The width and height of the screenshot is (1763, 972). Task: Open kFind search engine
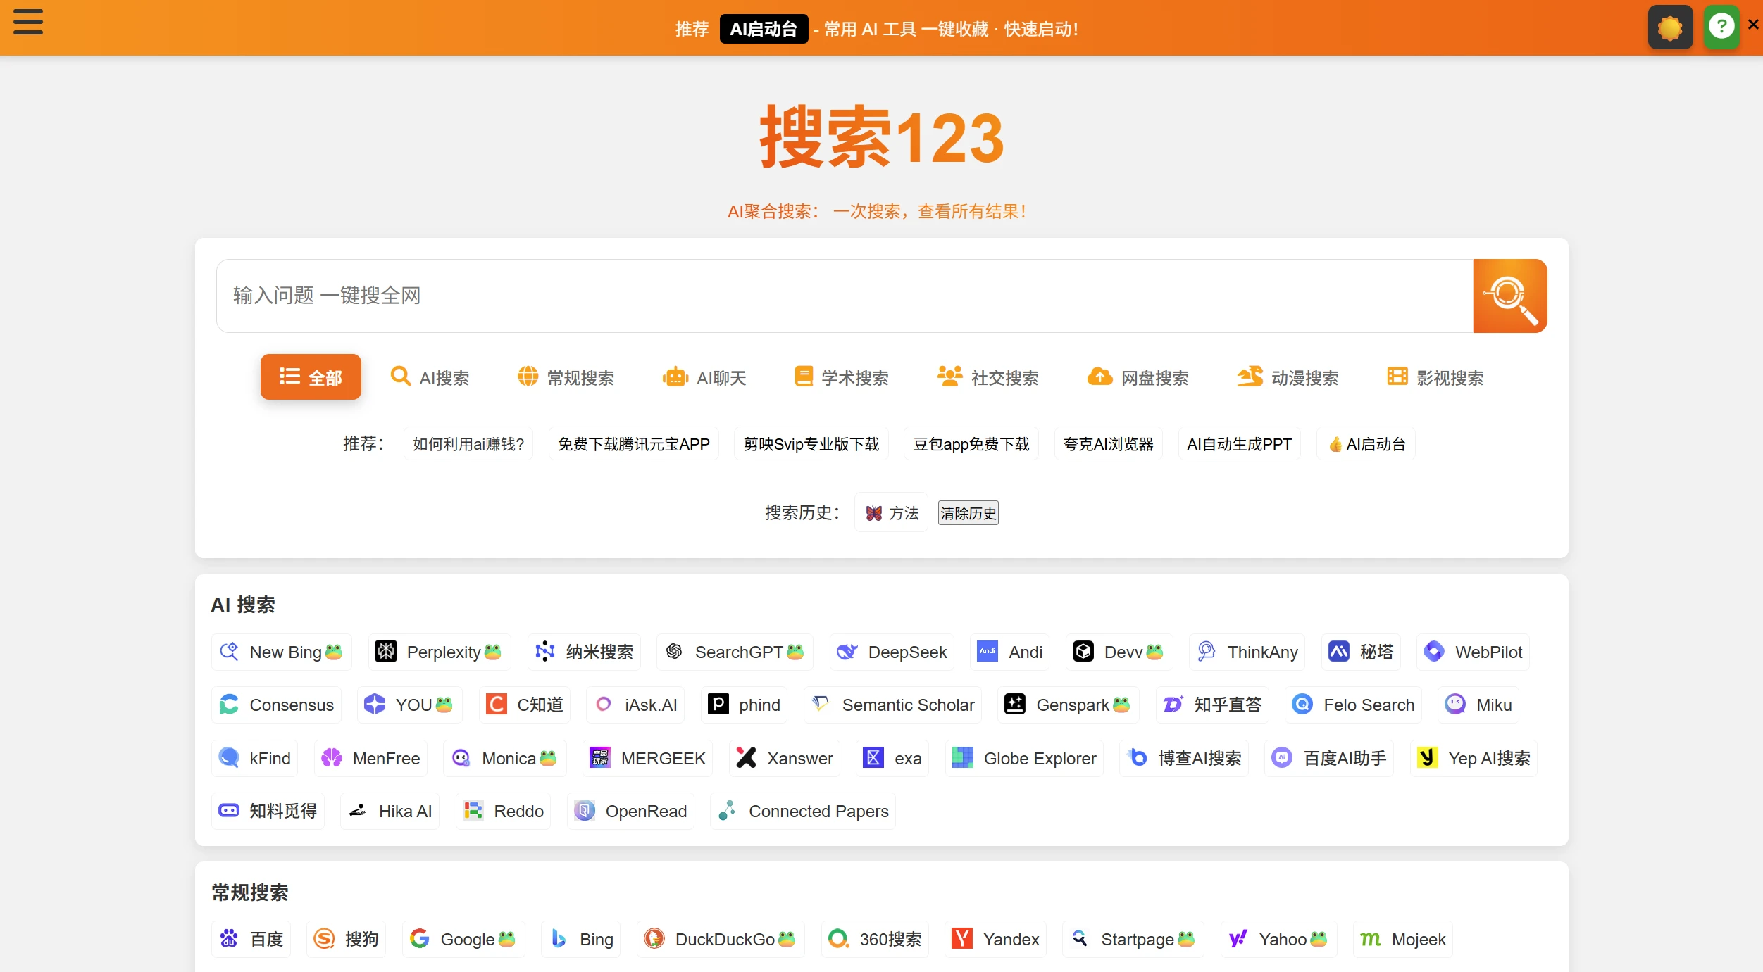pyautogui.click(x=255, y=758)
